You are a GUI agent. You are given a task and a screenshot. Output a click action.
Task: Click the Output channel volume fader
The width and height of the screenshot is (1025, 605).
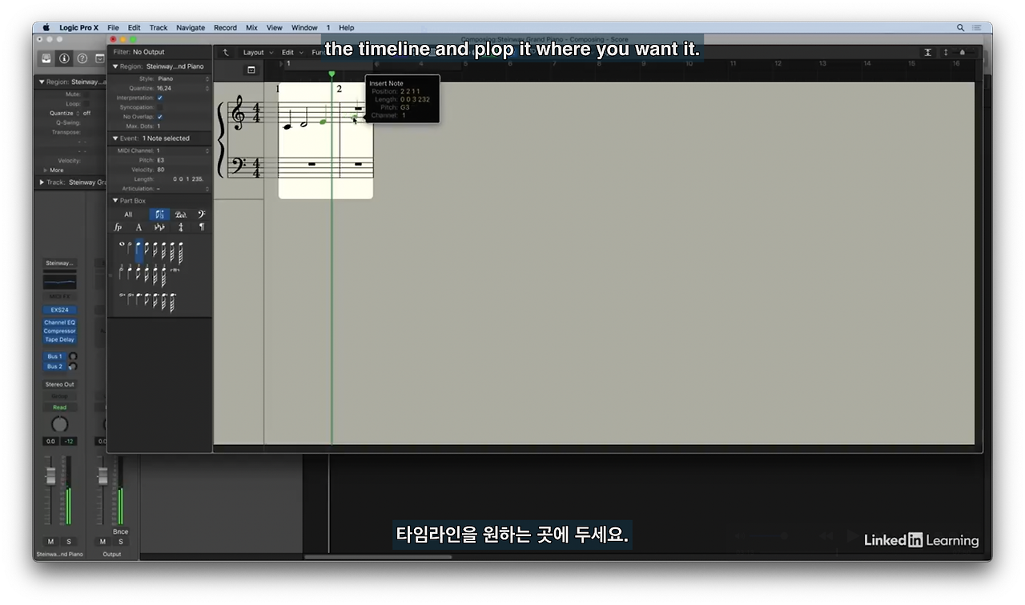[x=102, y=475]
